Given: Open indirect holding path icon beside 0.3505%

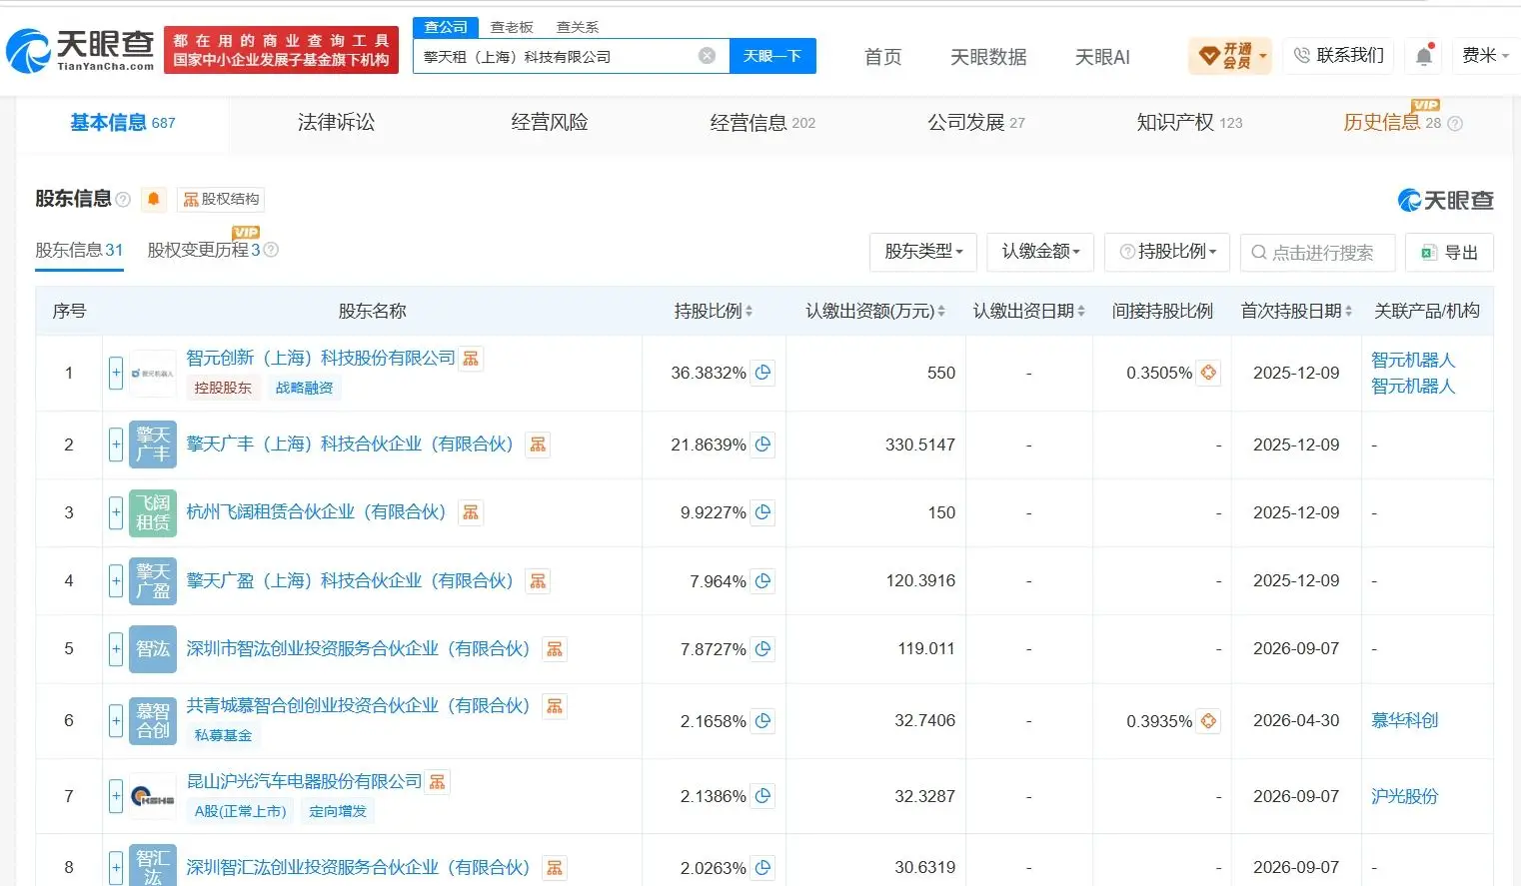Looking at the screenshot, I should [1208, 373].
